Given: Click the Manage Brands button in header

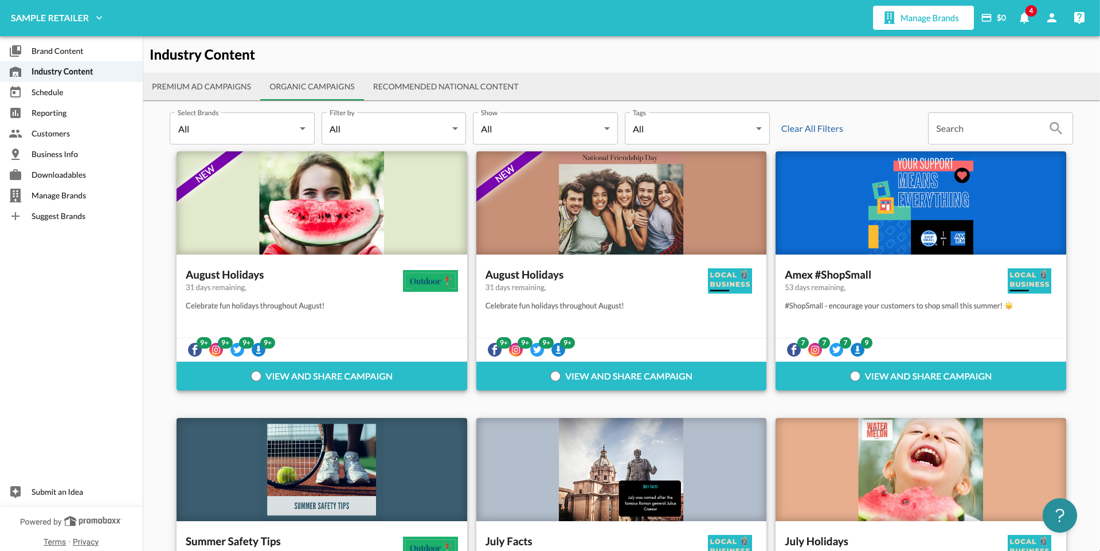Looking at the screenshot, I should (923, 18).
